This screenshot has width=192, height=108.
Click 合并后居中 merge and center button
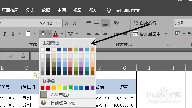coord(147,34)
